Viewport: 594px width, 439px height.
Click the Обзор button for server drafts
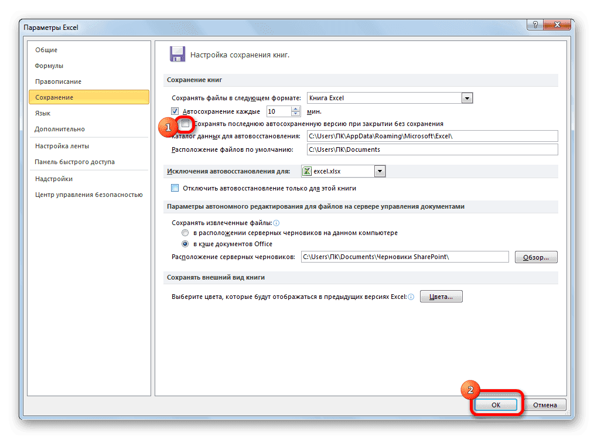[x=535, y=257]
